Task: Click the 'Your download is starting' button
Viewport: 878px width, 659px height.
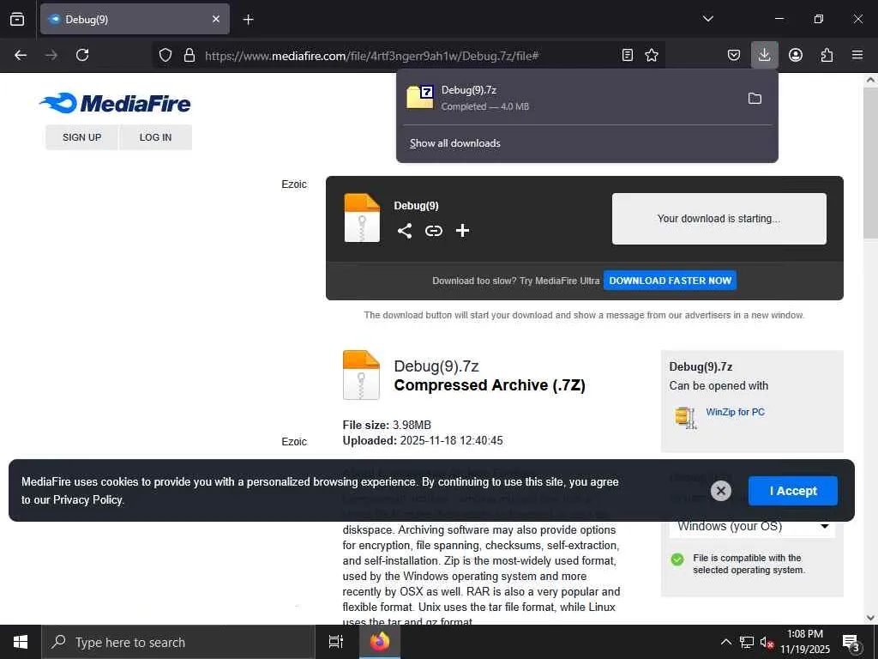Action: [719, 219]
